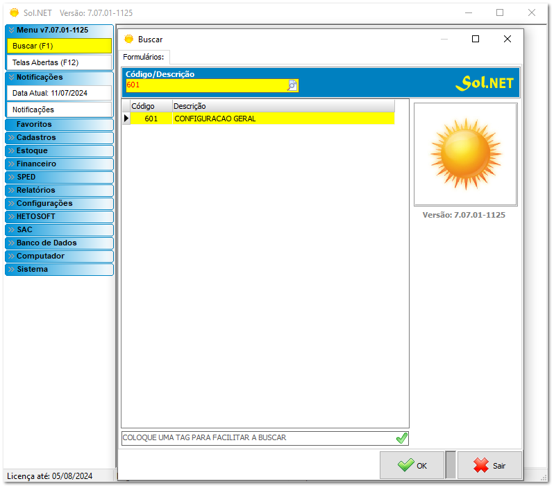554x488 pixels.
Task: Click the tag input field for search
Action: [x=257, y=438]
